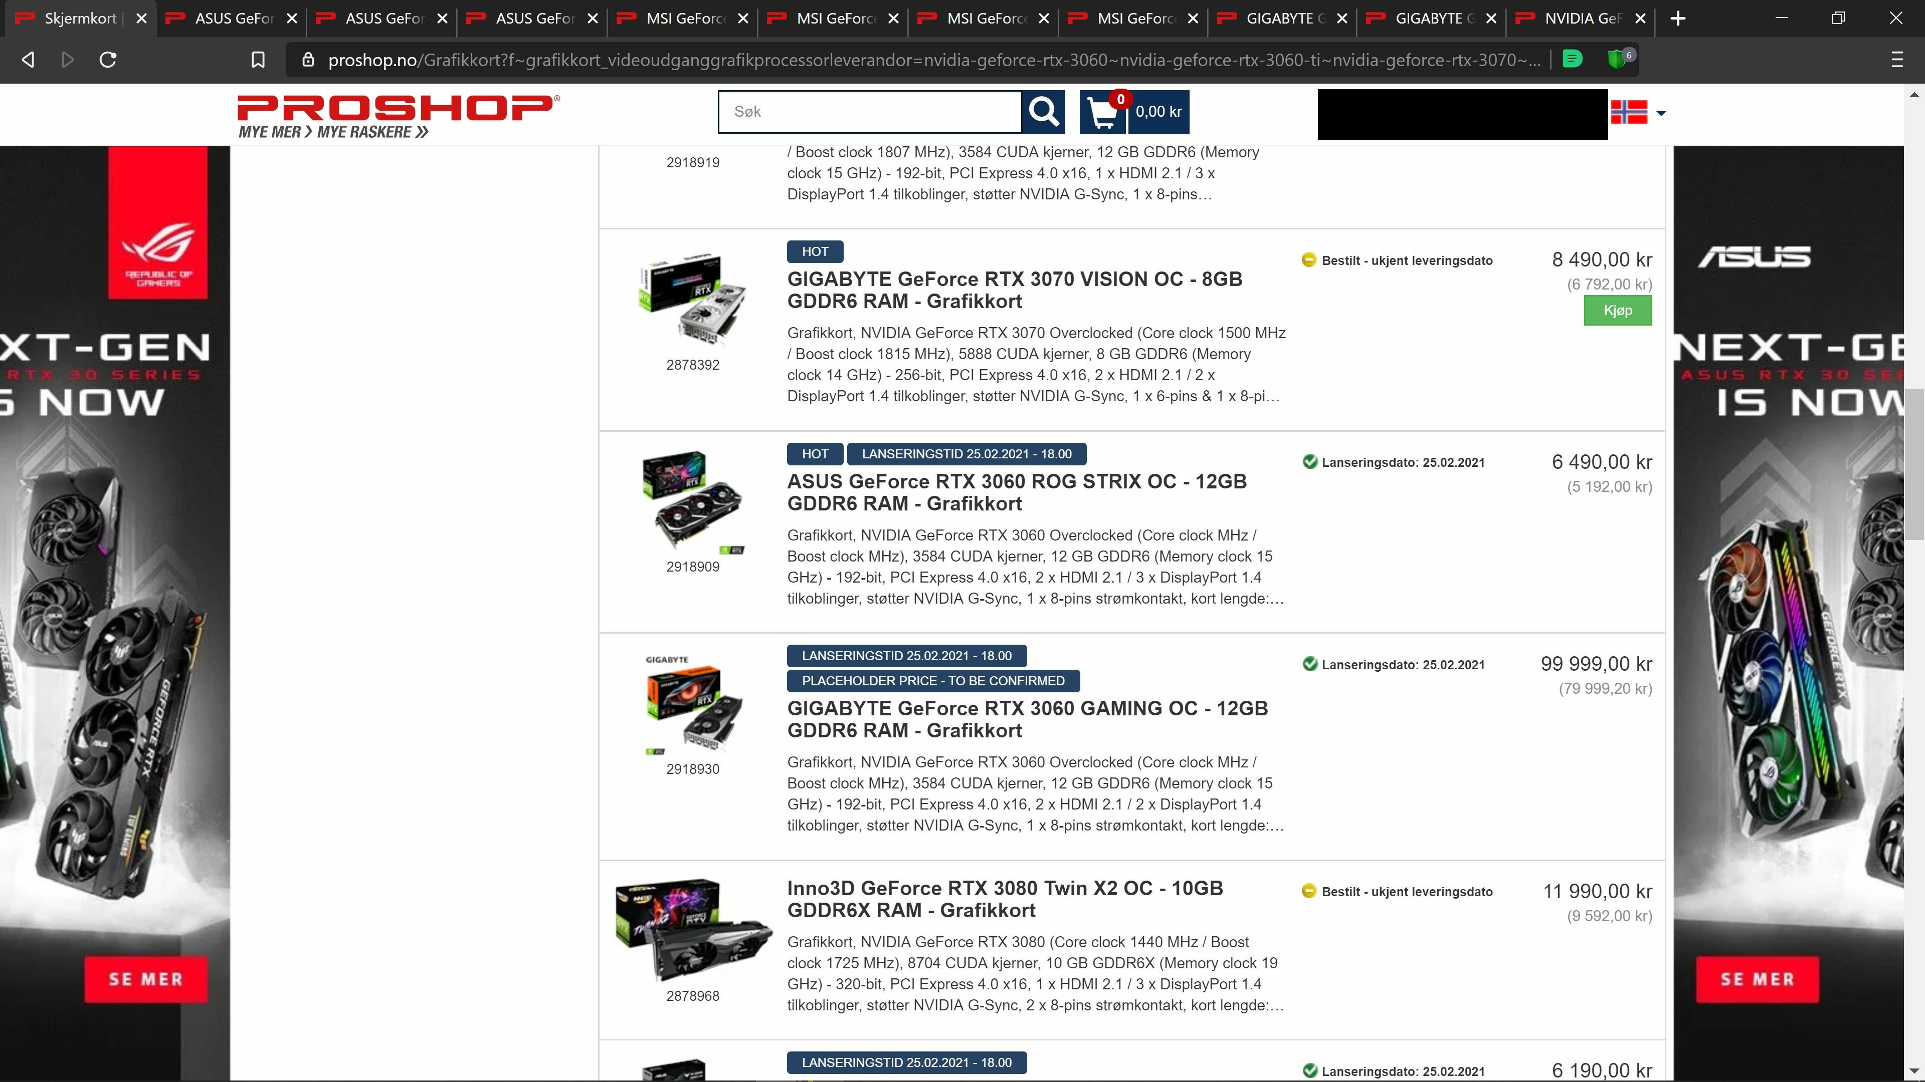
Task: Click the address bar URL
Action: (934, 60)
